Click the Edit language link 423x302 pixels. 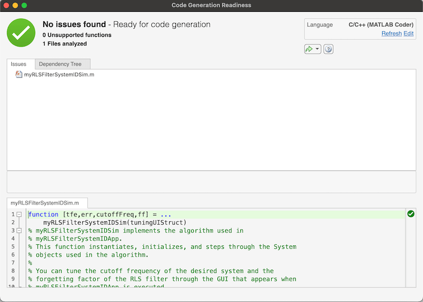coord(408,34)
